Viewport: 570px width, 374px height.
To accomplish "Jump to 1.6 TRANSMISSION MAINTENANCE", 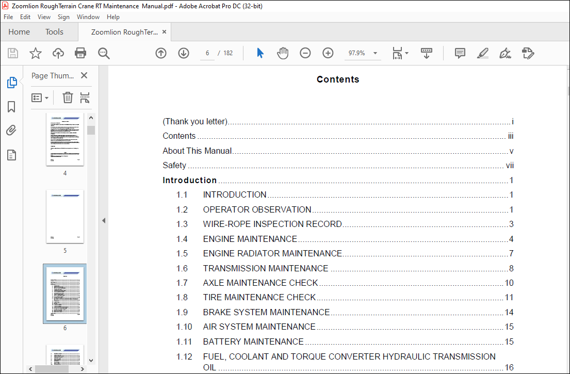I will click(345, 268).
